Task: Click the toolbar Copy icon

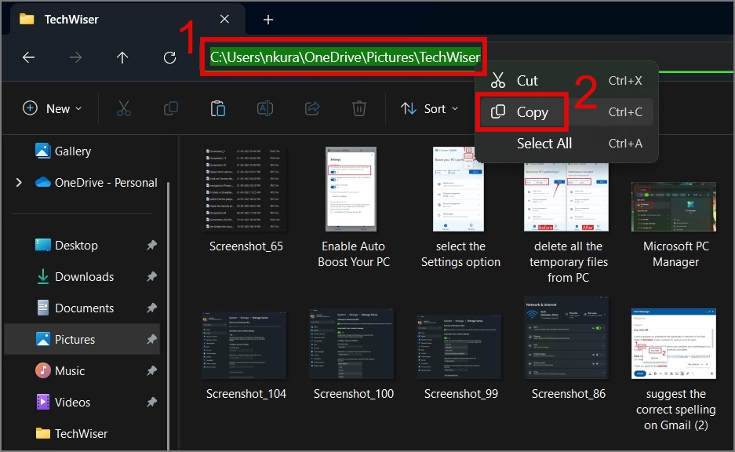Action: tap(171, 109)
